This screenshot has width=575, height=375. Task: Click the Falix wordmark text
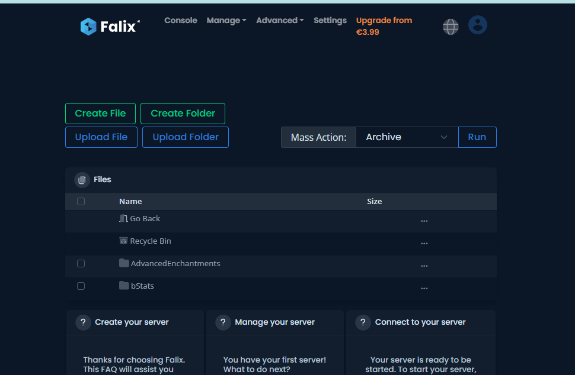coord(119,27)
